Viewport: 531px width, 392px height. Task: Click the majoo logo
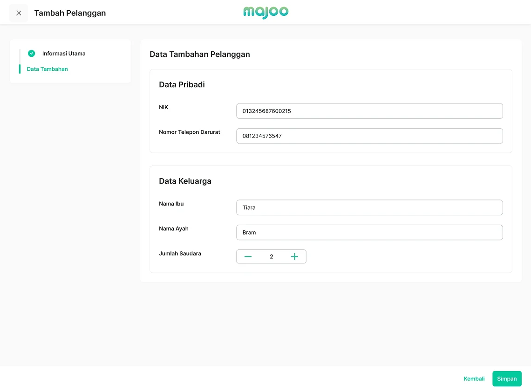[x=265, y=13]
